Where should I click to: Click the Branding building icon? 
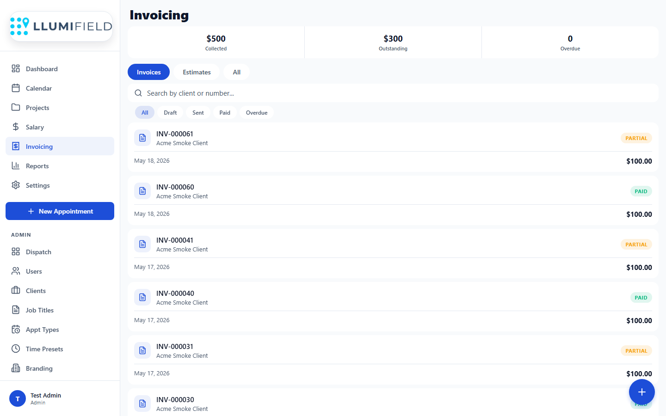(x=16, y=368)
